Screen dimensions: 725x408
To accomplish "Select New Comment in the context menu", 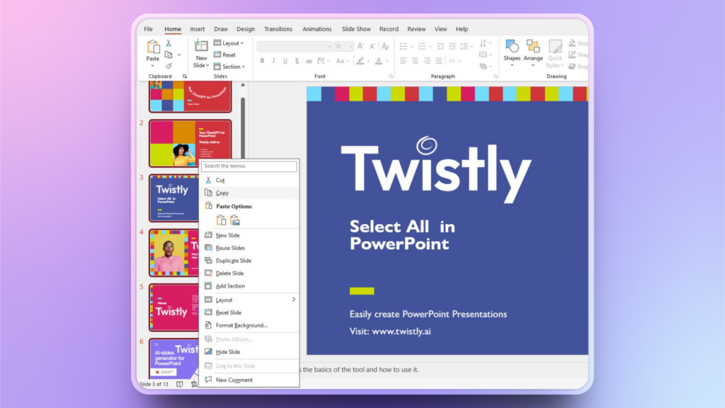I will tap(249, 380).
